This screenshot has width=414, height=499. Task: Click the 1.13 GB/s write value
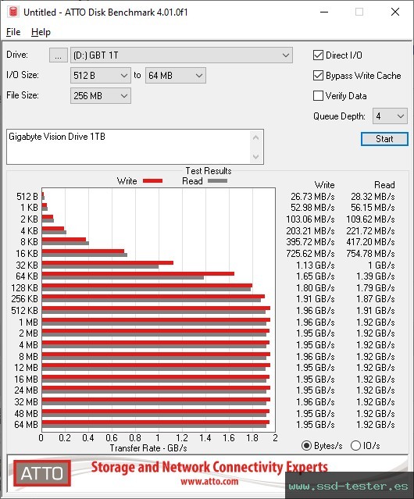(x=316, y=265)
